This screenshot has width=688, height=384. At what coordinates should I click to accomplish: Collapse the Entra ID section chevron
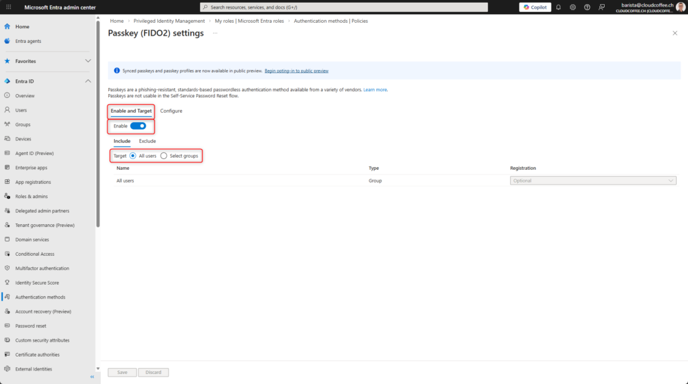click(88, 81)
